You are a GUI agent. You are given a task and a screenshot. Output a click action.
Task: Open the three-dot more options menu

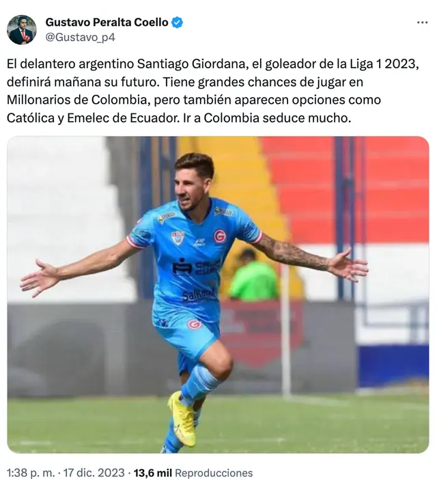click(422, 23)
